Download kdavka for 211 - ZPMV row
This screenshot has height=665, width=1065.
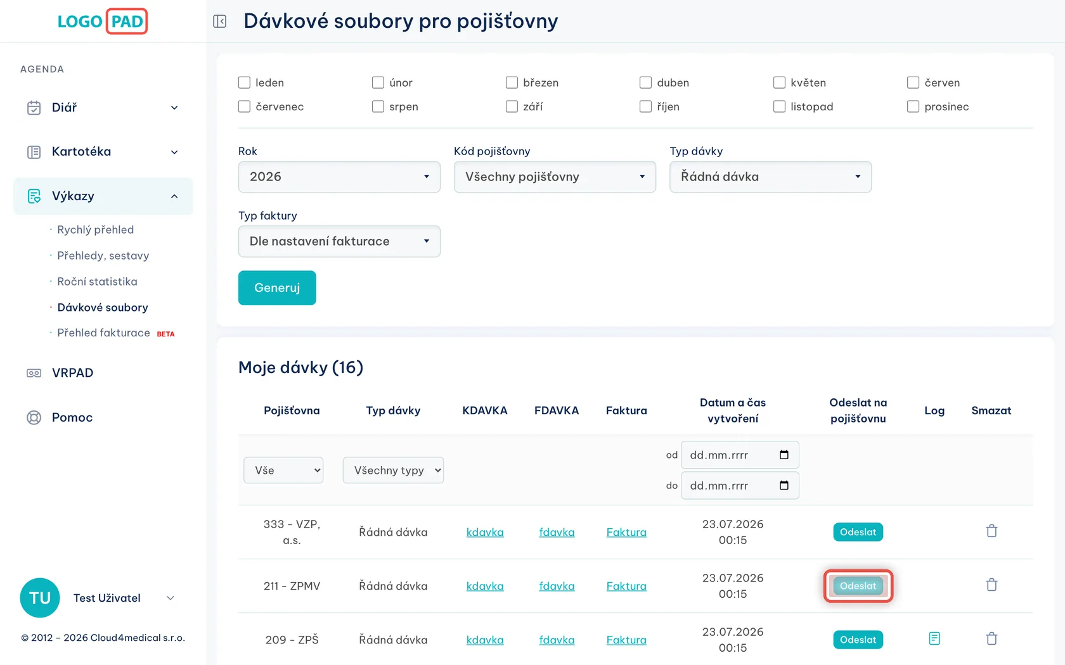(485, 586)
